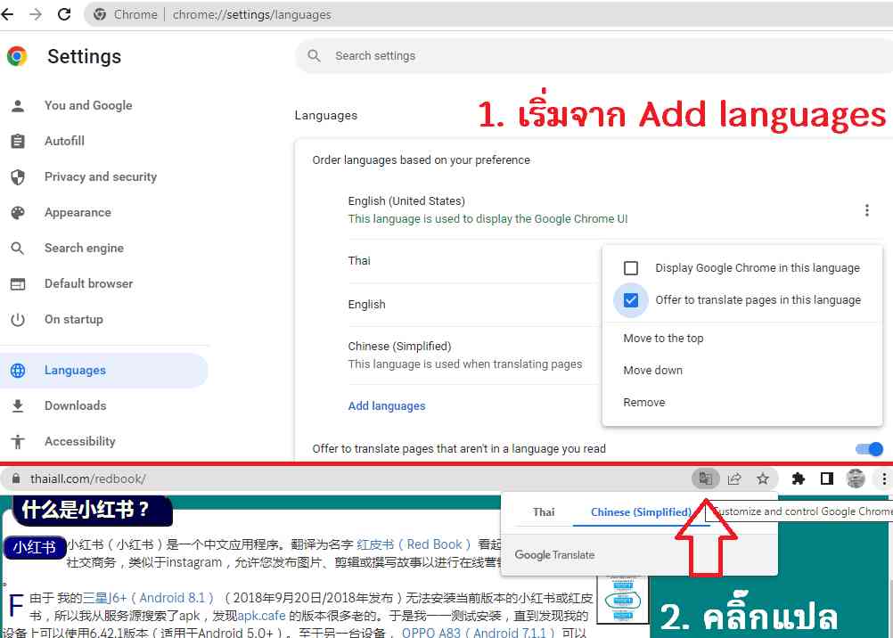The width and height of the screenshot is (893, 638).
Task: Click the share page icon
Action: click(734, 478)
